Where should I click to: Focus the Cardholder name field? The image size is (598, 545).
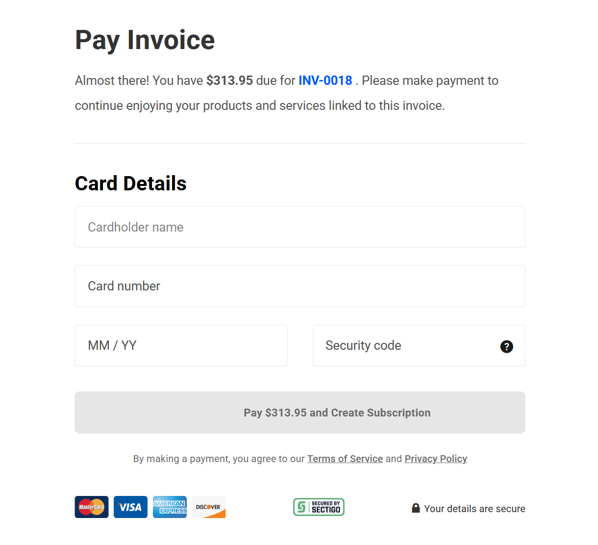[x=299, y=227]
